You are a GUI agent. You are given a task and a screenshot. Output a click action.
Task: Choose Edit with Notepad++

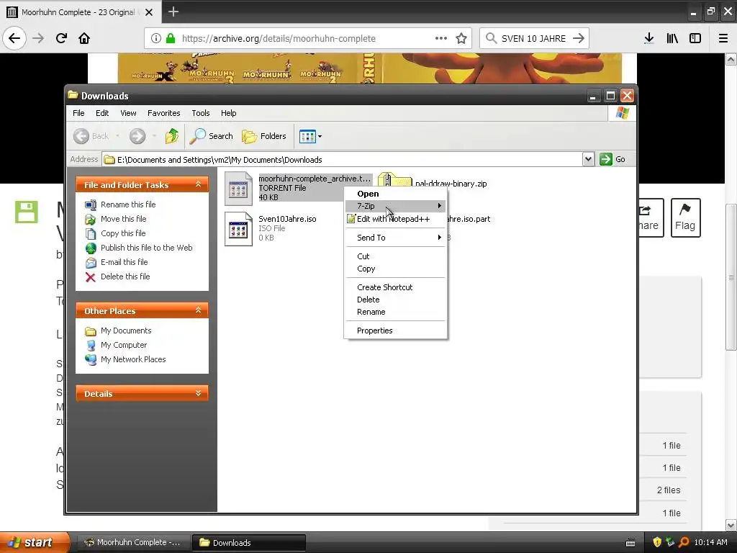click(x=395, y=219)
